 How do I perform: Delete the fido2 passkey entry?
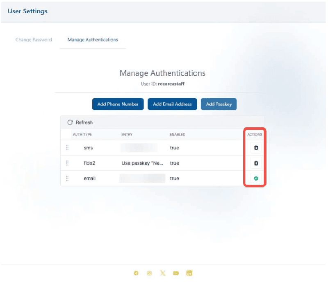tap(256, 163)
